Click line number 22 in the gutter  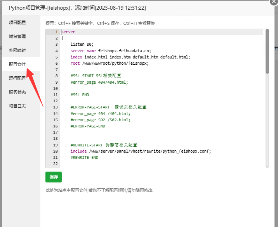(56, 164)
